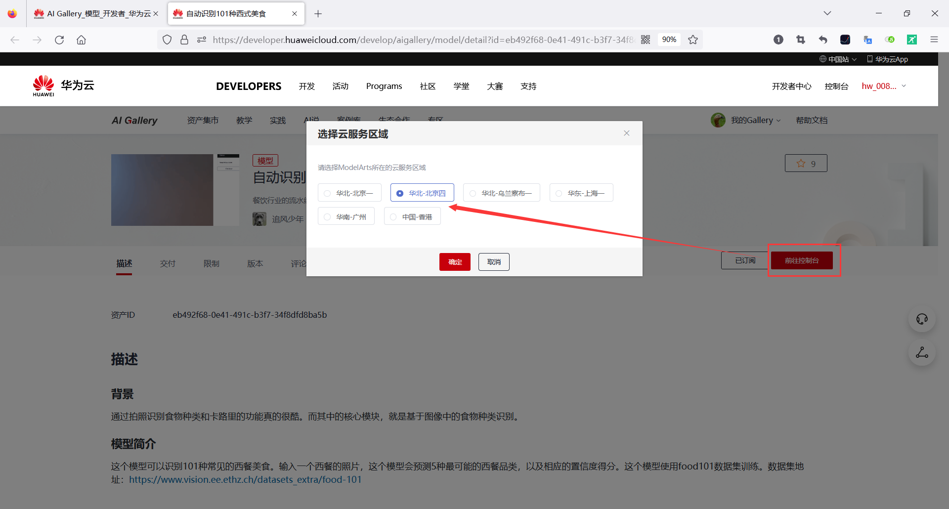This screenshot has height=509, width=949.
Task: Expand the 我的Gallery dropdown
Action: click(751, 120)
